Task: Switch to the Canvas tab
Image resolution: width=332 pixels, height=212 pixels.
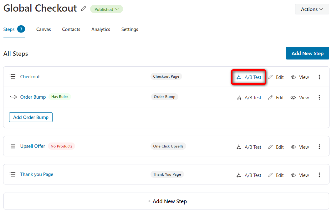Action: (43, 29)
